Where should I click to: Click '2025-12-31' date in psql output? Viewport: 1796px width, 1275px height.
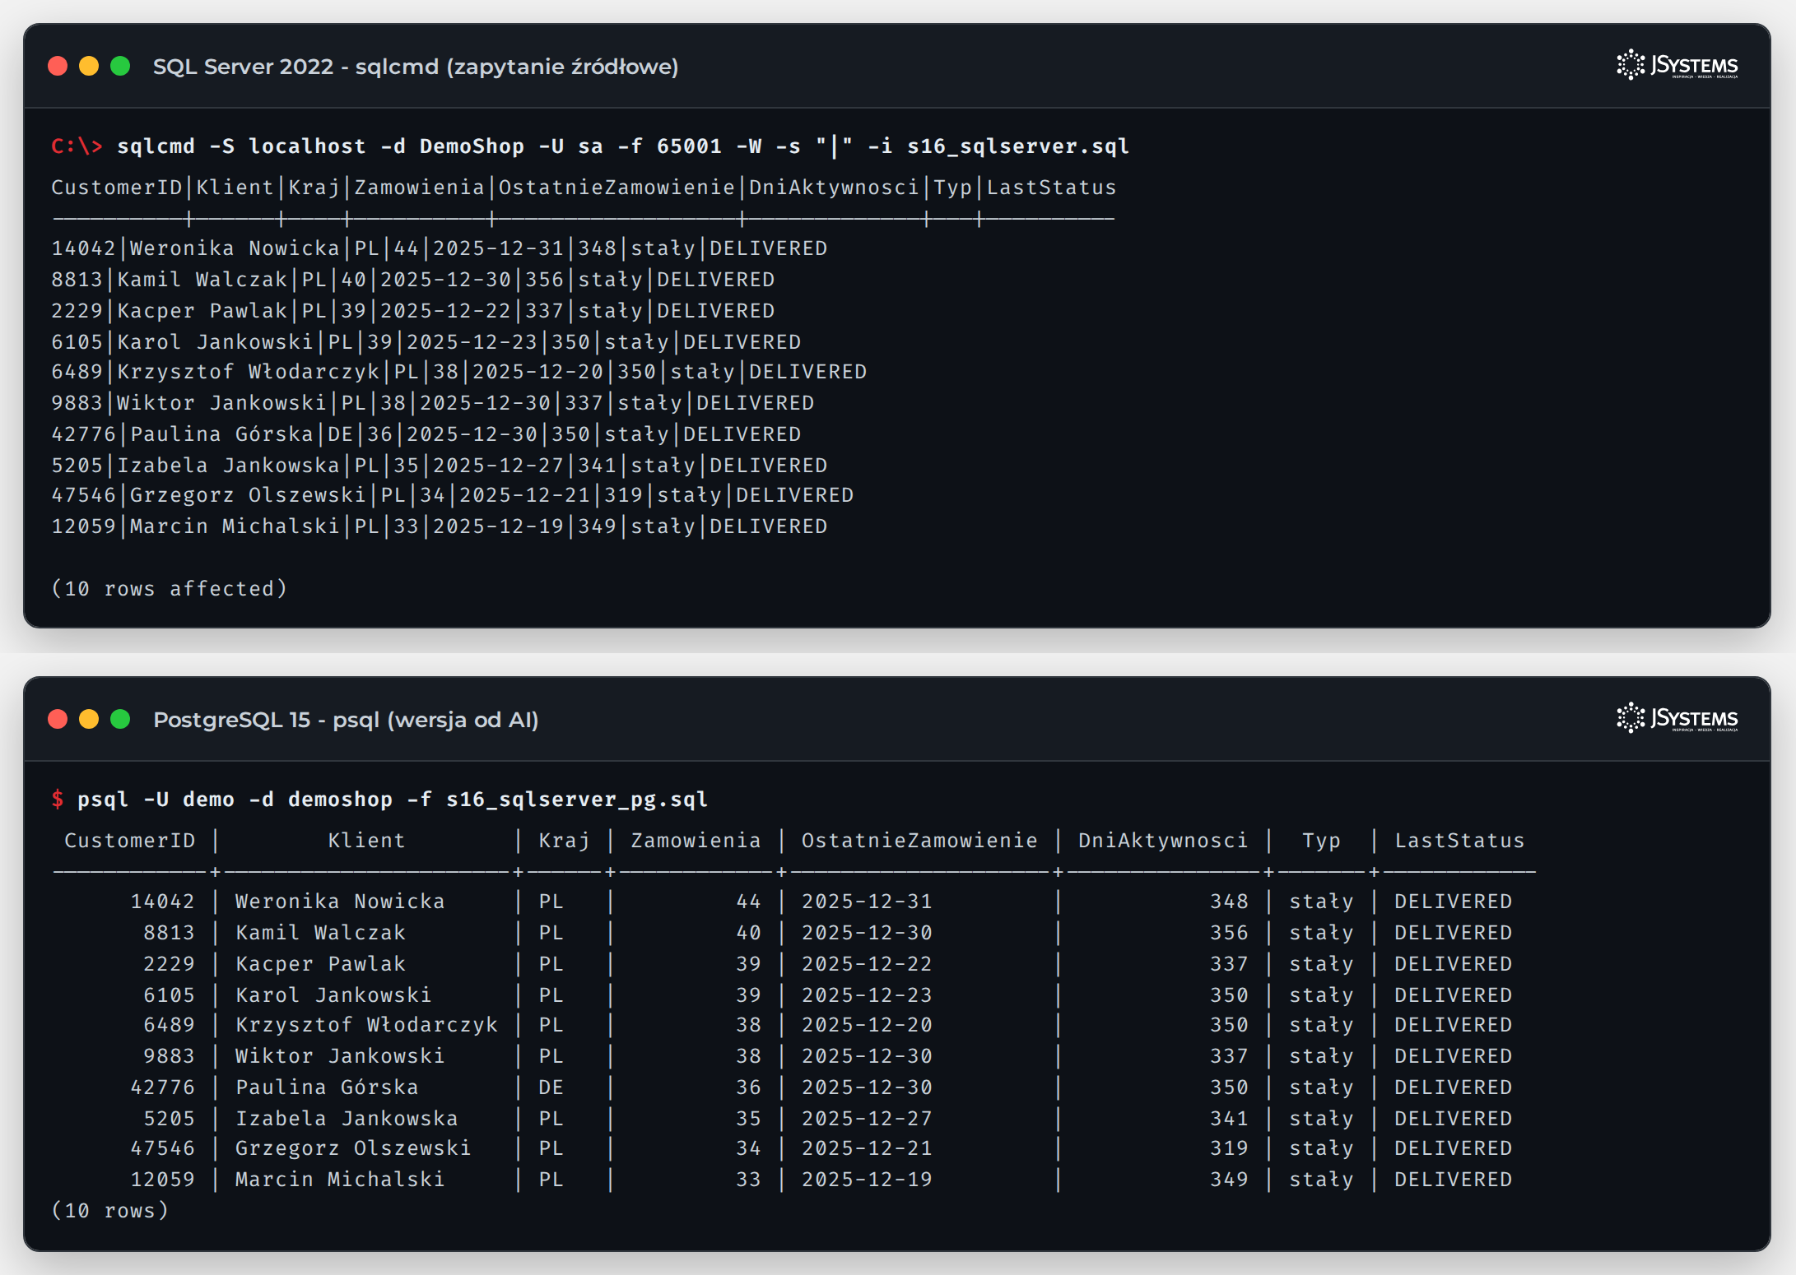(867, 902)
